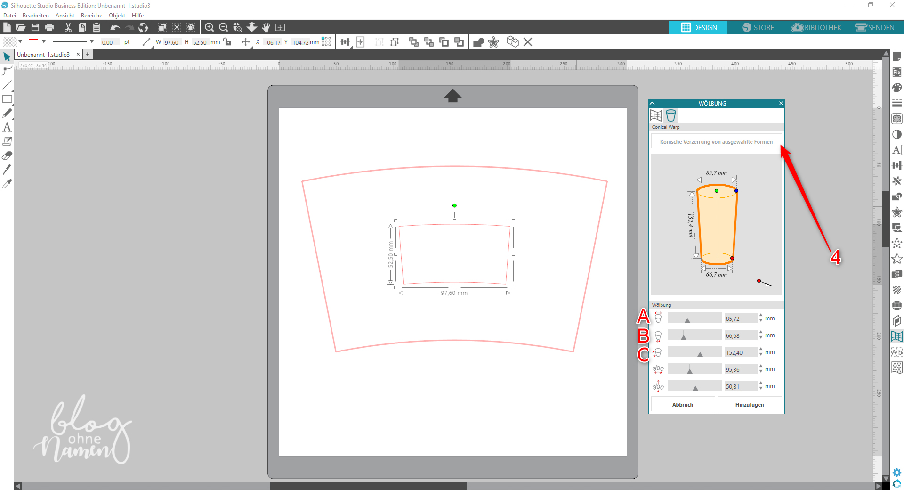
Task: Open the line style dropdown arrow
Action: [x=92, y=41]
